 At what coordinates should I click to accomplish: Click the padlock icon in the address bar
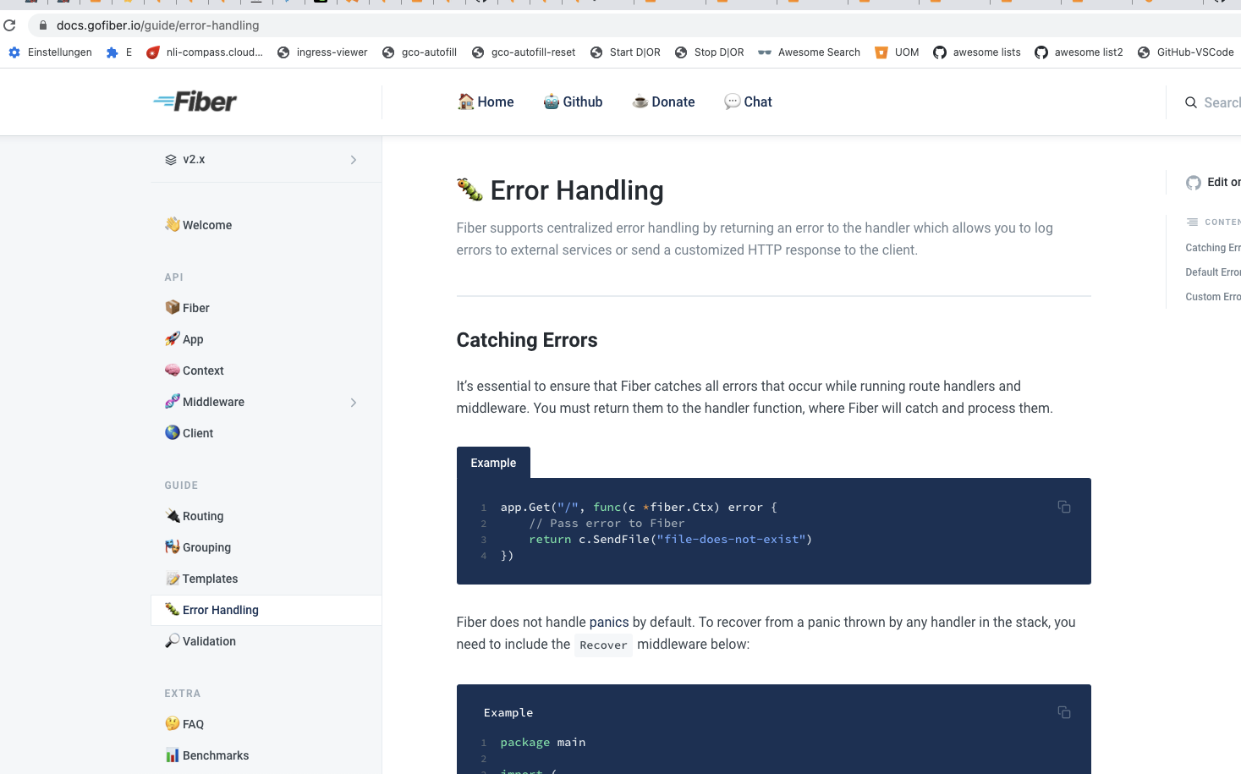(42, 25)
